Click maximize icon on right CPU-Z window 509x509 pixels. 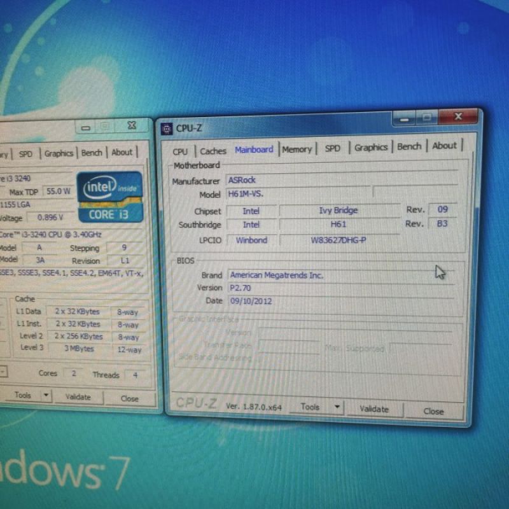(426, 117)
